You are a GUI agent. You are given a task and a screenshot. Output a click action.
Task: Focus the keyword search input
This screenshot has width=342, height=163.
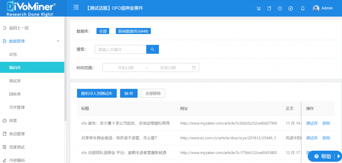pyautogui.click(x=120, y=49)
